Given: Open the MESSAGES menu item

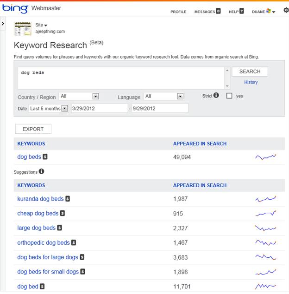Looking at the screenshot, I should click(207, 12).
